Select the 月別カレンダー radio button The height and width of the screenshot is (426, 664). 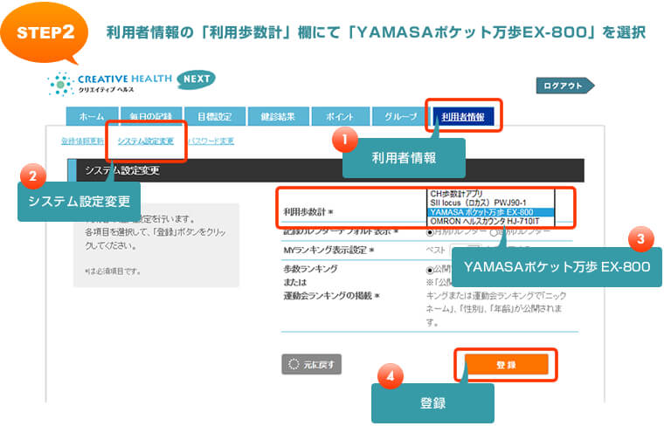pos(430,232)
